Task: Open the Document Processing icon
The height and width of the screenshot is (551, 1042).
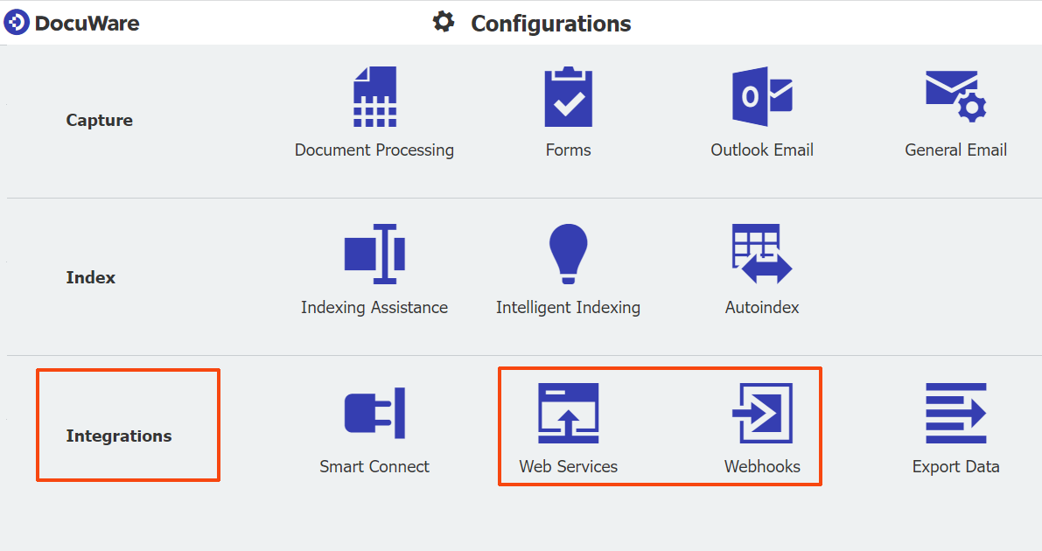Action: click(374, 97)
